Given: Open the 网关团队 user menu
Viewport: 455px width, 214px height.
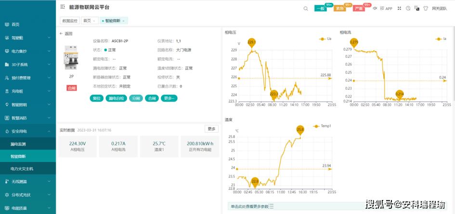Looking at the screenshot, I should (439, 8).
